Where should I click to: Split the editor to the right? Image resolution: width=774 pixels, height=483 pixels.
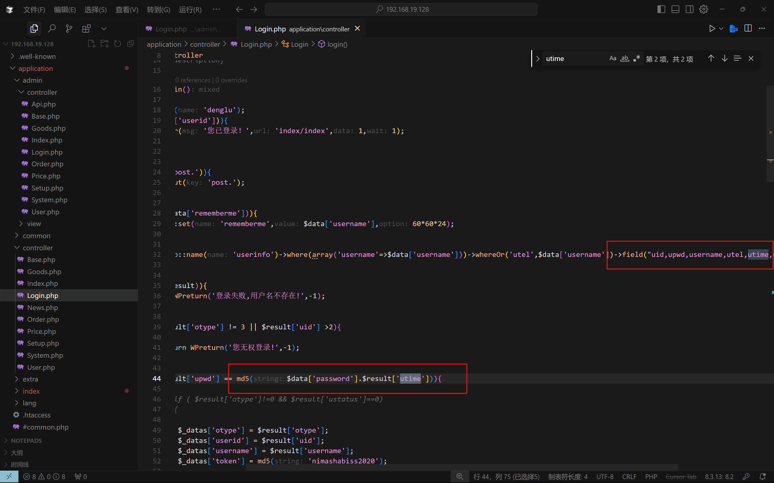(x=748, y=28)
